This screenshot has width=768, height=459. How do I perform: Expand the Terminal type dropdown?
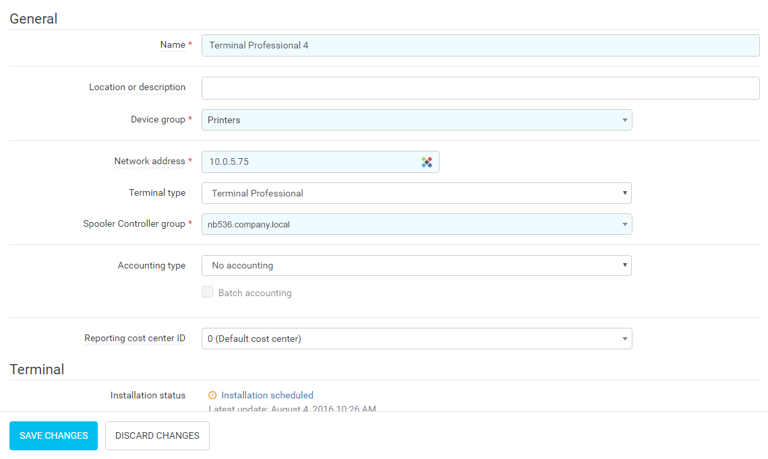pos(417,193)
